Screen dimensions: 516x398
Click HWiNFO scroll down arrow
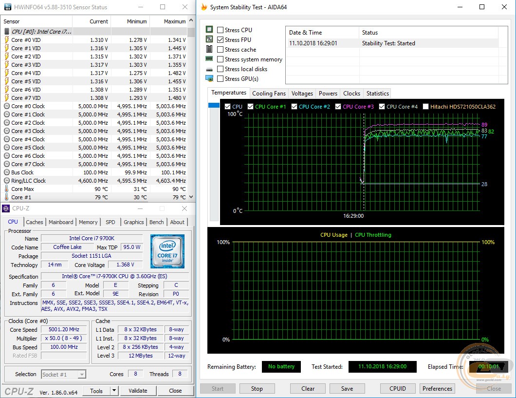click(191, 197)
